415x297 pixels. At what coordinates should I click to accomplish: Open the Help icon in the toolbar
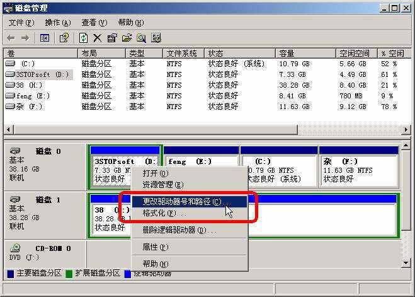[64, 38]
